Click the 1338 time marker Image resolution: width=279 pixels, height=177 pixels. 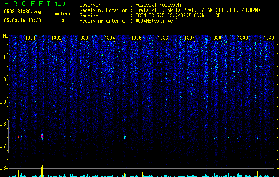pyautogui.click(x=216, y=38)
